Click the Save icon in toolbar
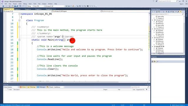188x106 pixels. pos(15,6)
